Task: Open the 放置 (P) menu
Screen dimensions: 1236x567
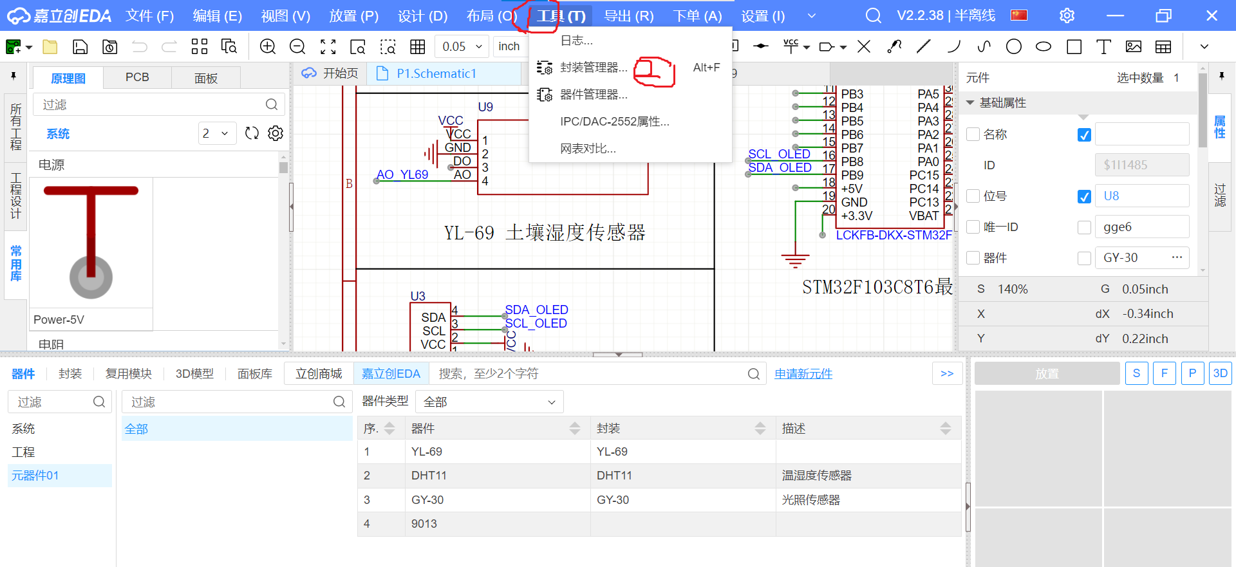Action: (x=353, y=15)
